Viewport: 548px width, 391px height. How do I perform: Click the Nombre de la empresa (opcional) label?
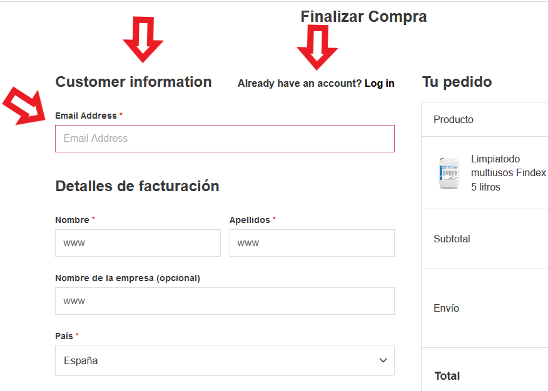tap(128, 278)
